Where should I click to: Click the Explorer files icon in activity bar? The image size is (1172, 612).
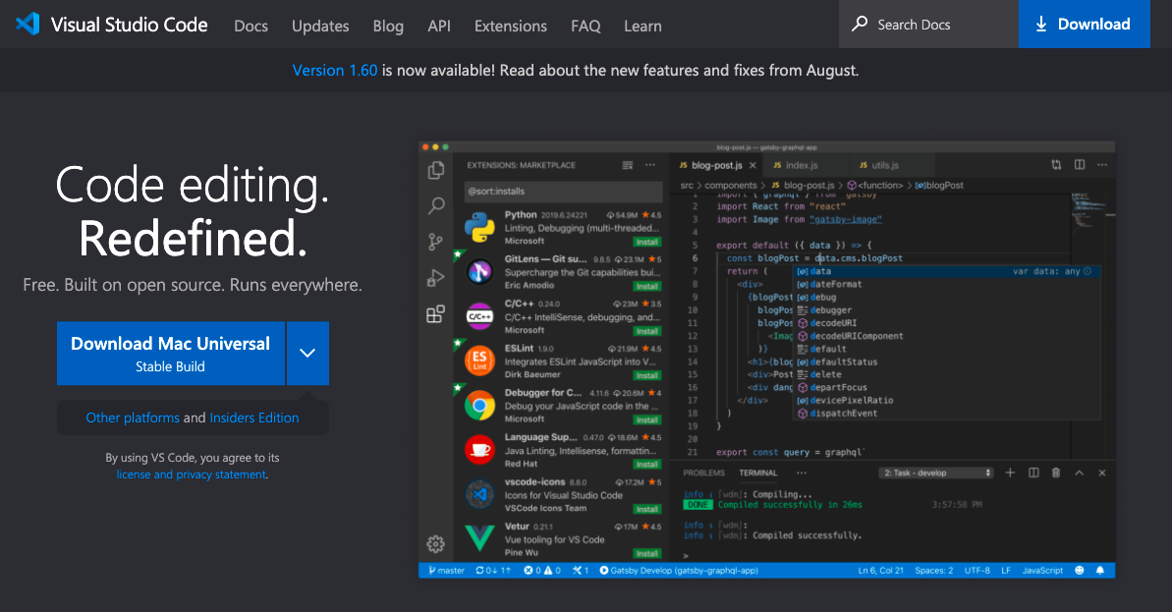(x=436, y=170)
